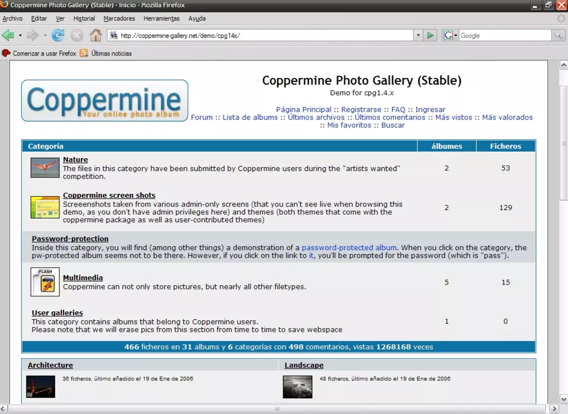
Task: Follow the password-protected album link
Action: 349,248
